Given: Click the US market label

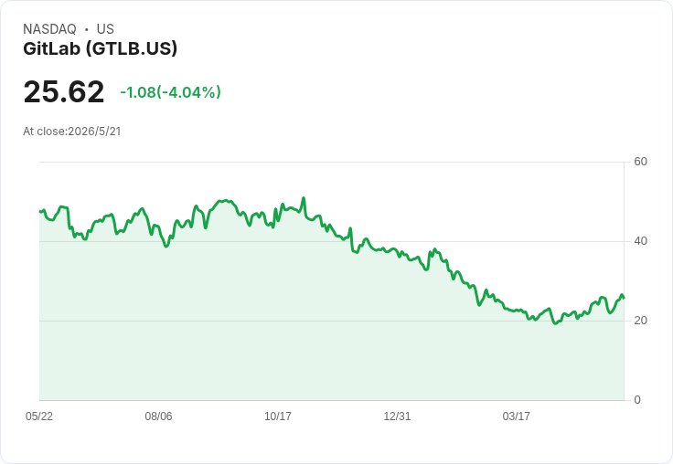Looking at the screenshot, I should click(105, 29).
